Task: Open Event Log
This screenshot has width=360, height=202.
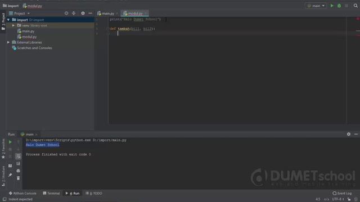Action: click(x=342, y=193)
